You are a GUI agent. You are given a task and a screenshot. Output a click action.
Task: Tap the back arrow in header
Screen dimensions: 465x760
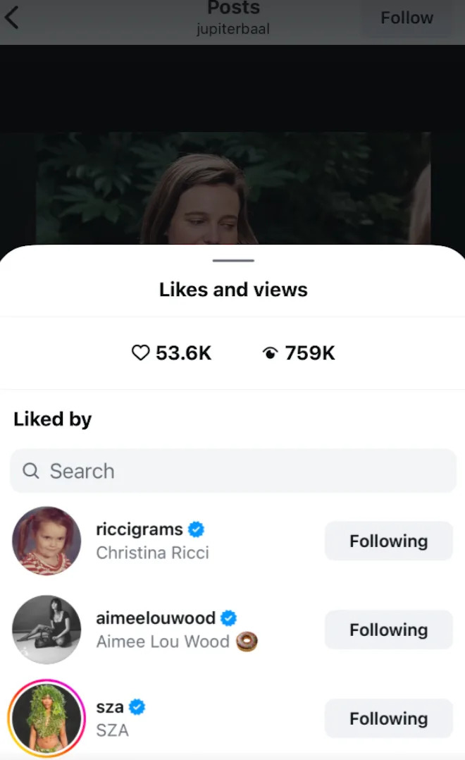[x=12, y=18]
